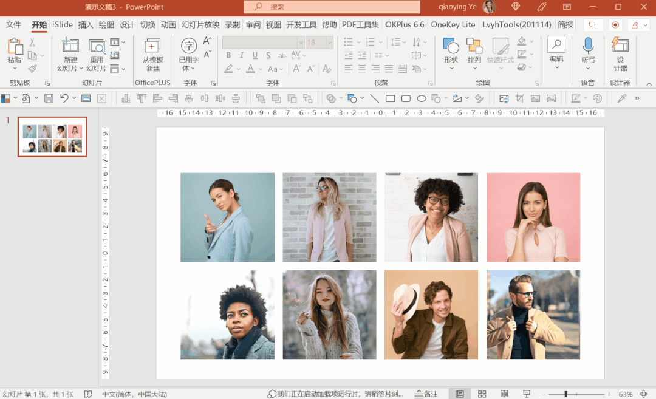Switch to the 动画 (Animations) tab

click(168, 25)
